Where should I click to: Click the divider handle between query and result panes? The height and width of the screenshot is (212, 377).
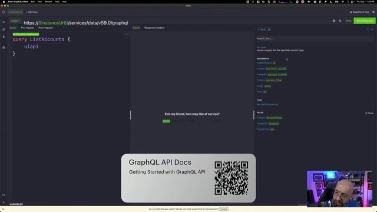131,115
